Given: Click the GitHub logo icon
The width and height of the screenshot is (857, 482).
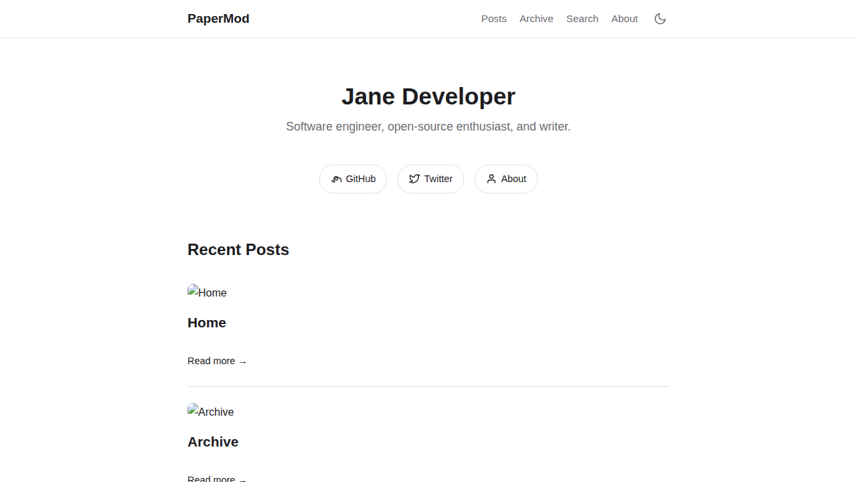Looking at the screenshot, I should click(336, 179).
